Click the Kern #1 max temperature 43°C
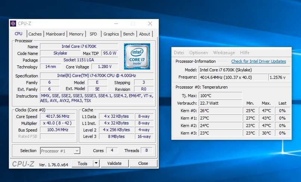Image resolution: width=301 pixels, height=182 pixels. tap(266, 118)
